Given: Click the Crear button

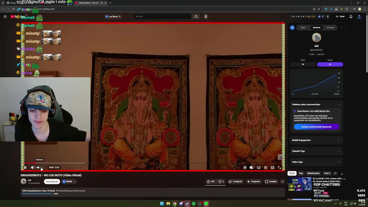Looking at the screenshot, I should pyautogui.click(x=340, y=16).
